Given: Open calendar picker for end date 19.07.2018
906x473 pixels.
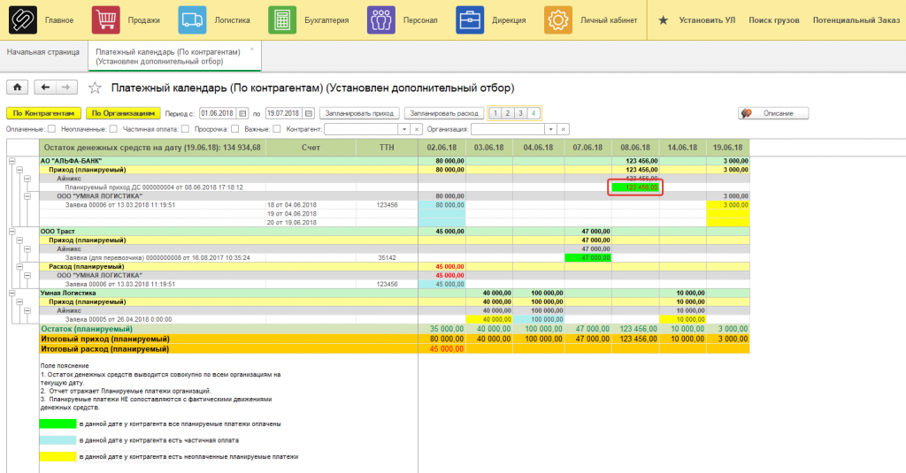Looking at the screenshot, I should (x=309, y=113).
